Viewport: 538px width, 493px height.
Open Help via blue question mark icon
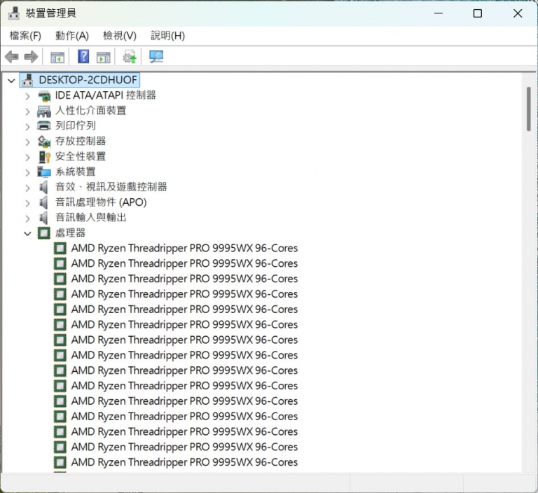pos(83,57)
